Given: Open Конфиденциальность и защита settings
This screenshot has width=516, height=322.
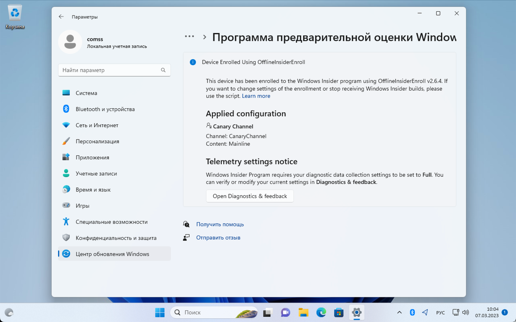Looking at the screenshot, I should [115, 238].
